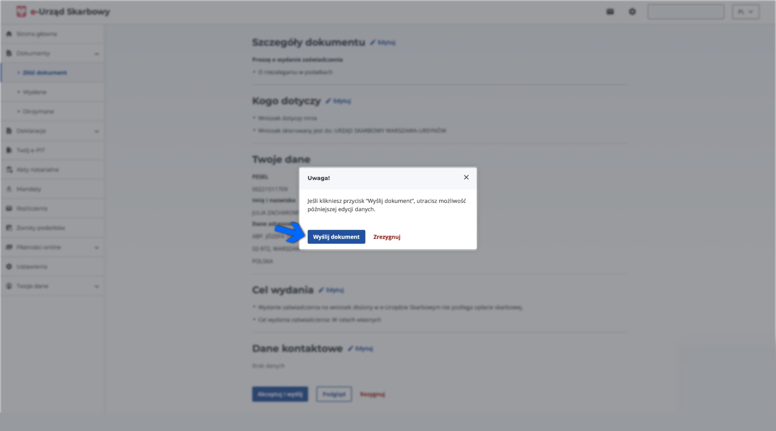776x431 pixels.
Task: Click the home icon for Strona główna
Action: pyautogui.click(x=9, y=34)
